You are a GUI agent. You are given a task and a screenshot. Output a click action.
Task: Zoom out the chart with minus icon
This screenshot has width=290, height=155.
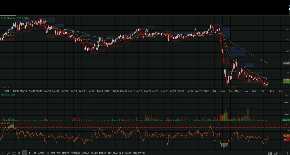point(281,153)
